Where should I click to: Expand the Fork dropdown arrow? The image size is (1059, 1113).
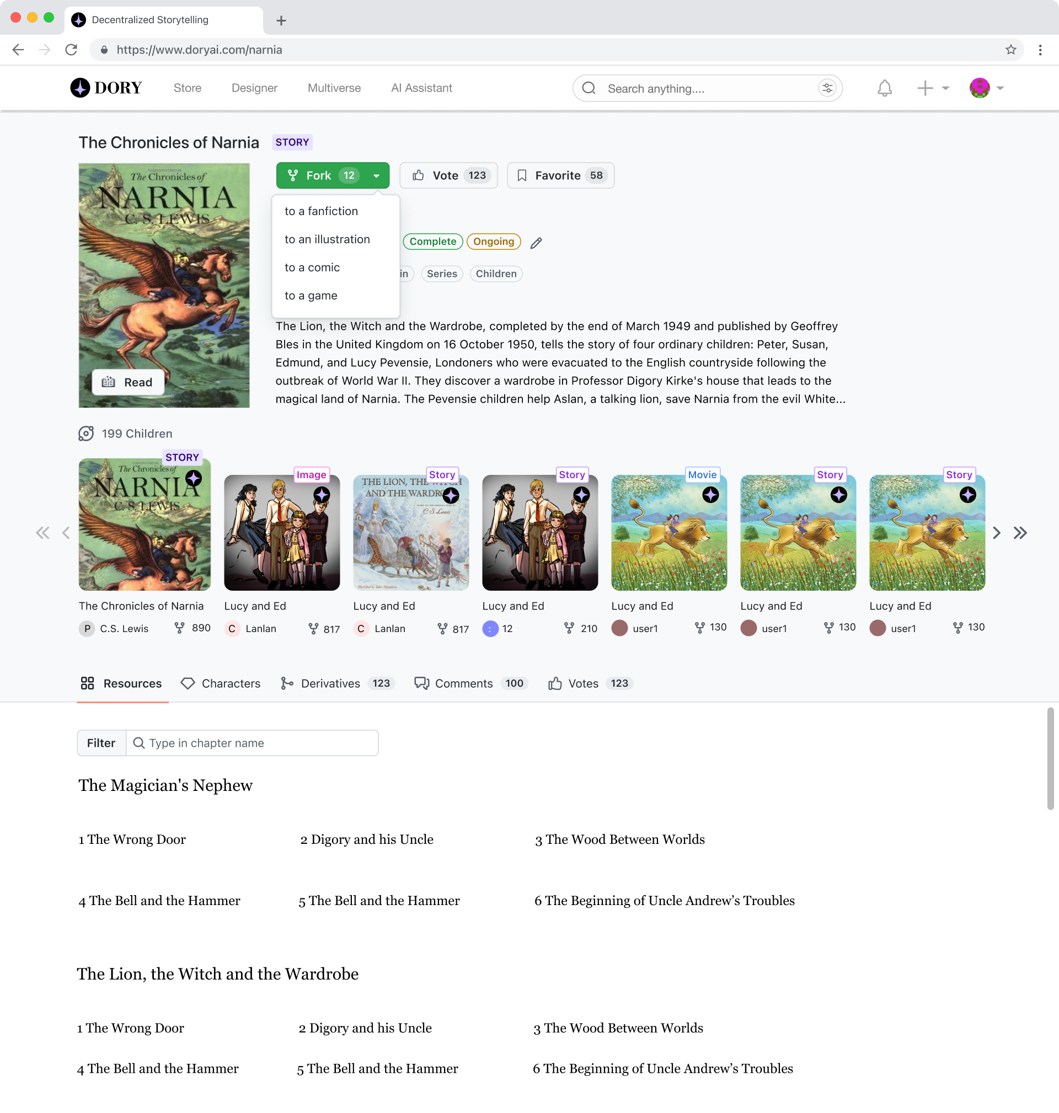click(x=377, y=175)
